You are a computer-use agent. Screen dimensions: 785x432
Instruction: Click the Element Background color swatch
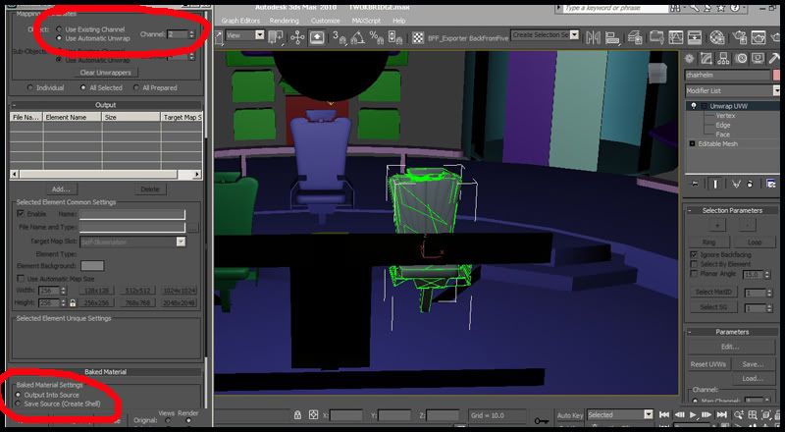click(x=92, y=266)
